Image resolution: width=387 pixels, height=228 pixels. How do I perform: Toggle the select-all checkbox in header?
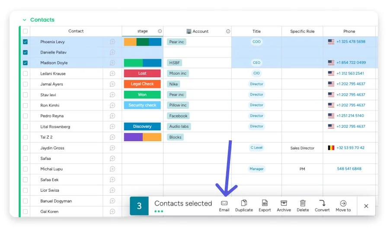(25, 31)
